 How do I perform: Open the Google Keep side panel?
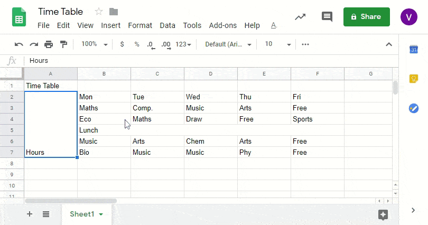pyautogui.click(x=414, y=79)
